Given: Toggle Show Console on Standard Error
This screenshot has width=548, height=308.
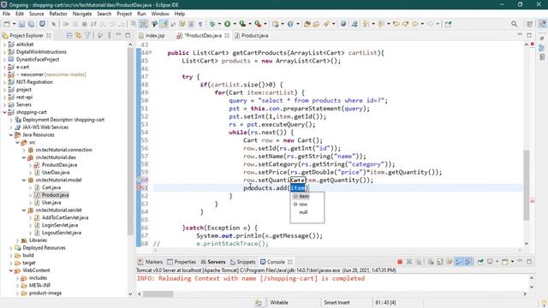Looking at the screenshot, I should 468,262.
